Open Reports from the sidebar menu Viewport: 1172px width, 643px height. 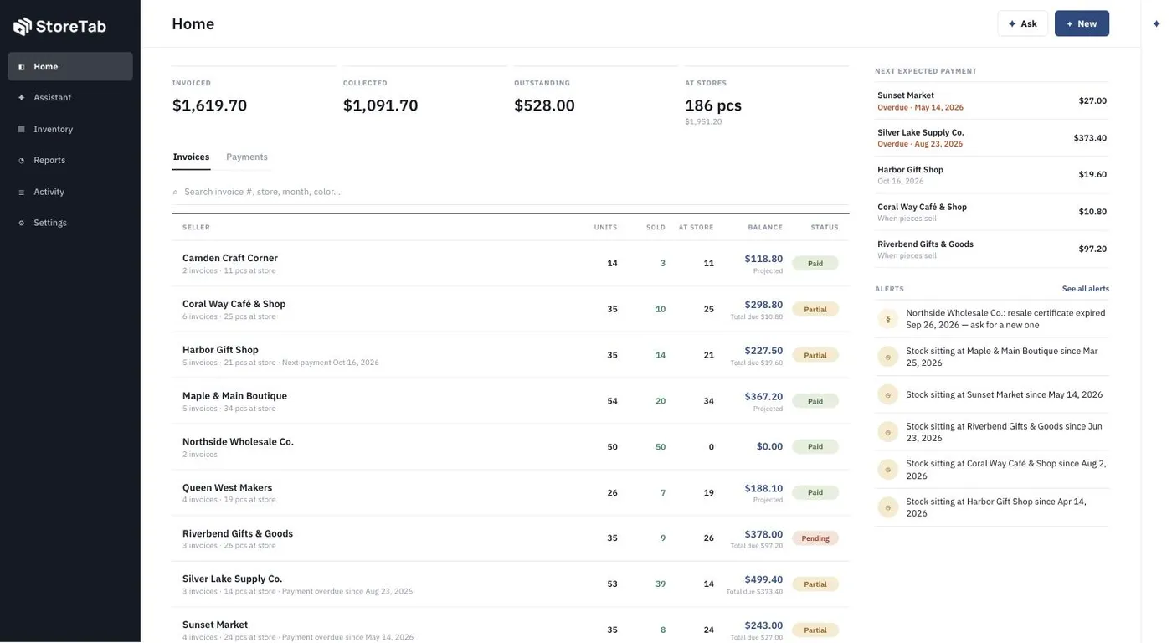tap(70, 161)
